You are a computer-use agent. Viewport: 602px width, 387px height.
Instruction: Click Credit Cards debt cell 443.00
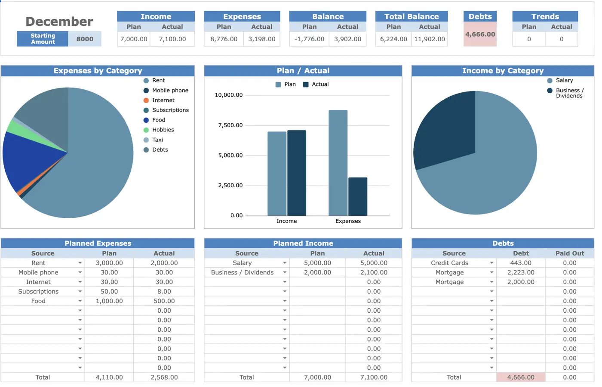521,263
